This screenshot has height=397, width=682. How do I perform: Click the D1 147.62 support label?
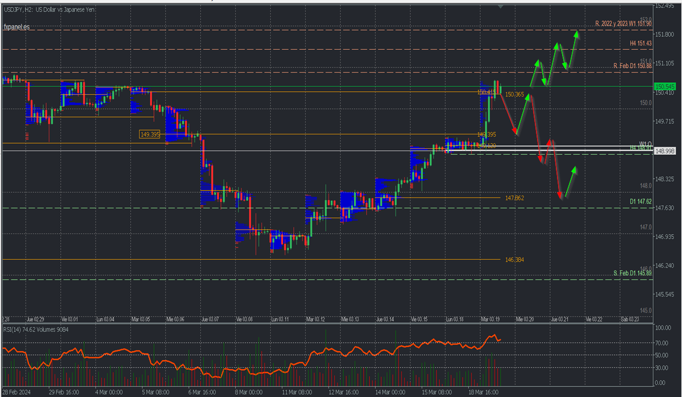click(640, 201)
